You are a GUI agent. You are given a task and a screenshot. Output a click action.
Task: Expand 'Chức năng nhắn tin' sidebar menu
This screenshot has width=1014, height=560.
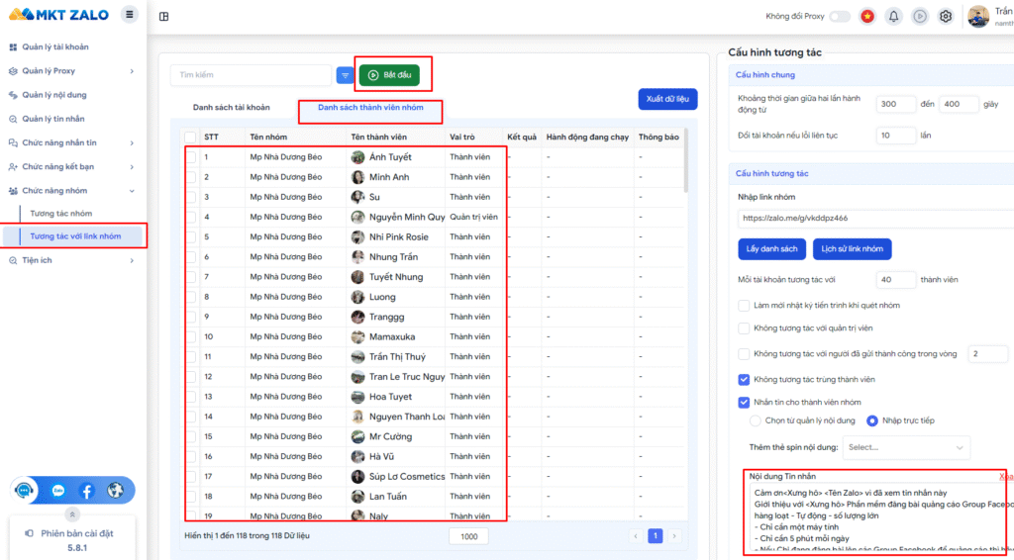[x=69, y=142]
